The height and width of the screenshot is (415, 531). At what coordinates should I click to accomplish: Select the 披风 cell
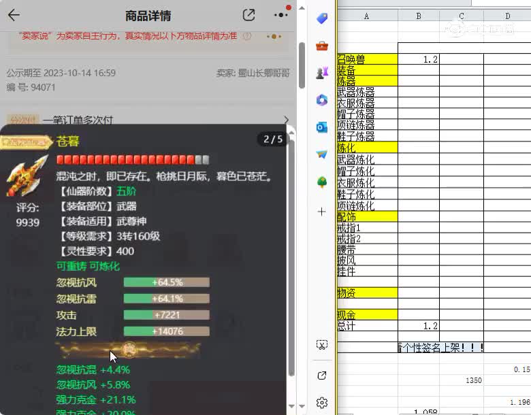[x=367, y=261]
